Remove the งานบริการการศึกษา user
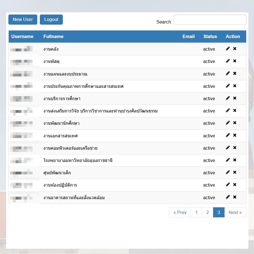The height and width of the screenshot is (254, 254). [235, 98]
